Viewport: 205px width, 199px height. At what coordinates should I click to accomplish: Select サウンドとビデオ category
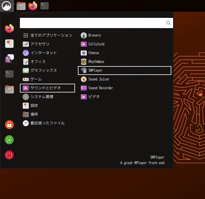point(47,88)
